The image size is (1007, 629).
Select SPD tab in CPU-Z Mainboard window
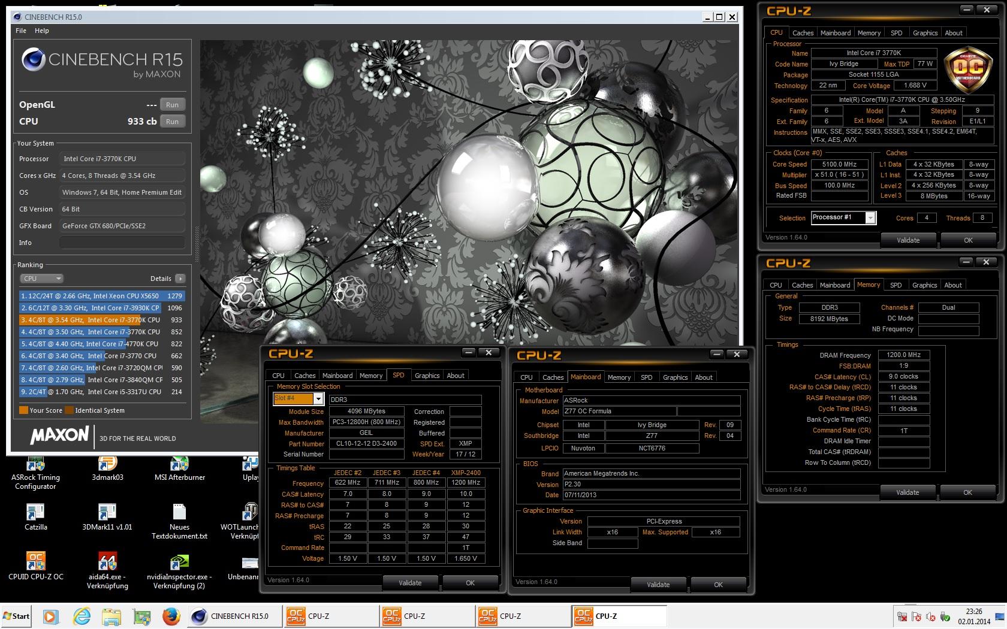(646, 377)
